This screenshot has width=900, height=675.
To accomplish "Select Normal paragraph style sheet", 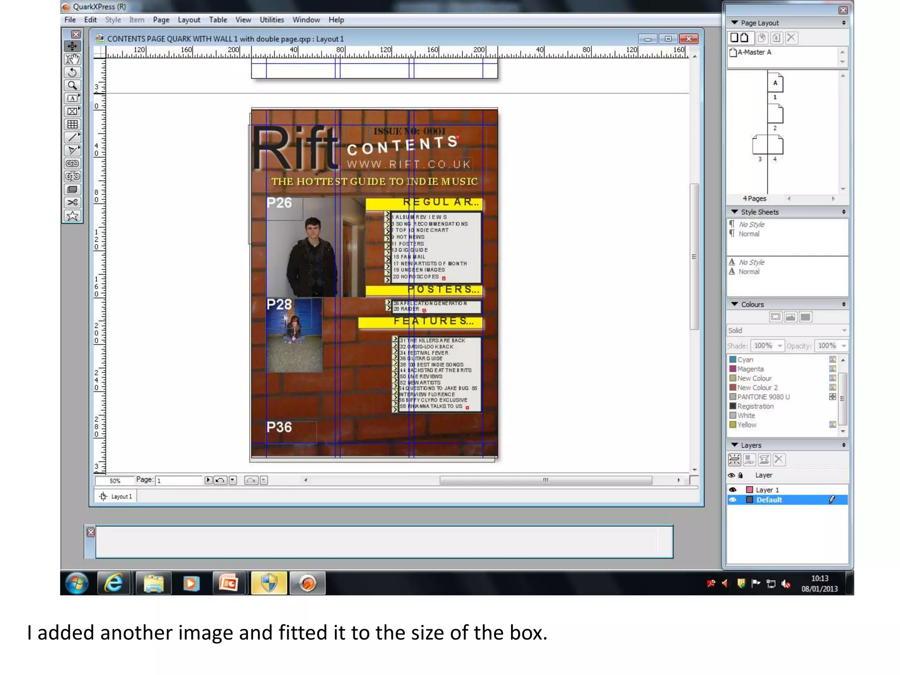I will (749, 234).
